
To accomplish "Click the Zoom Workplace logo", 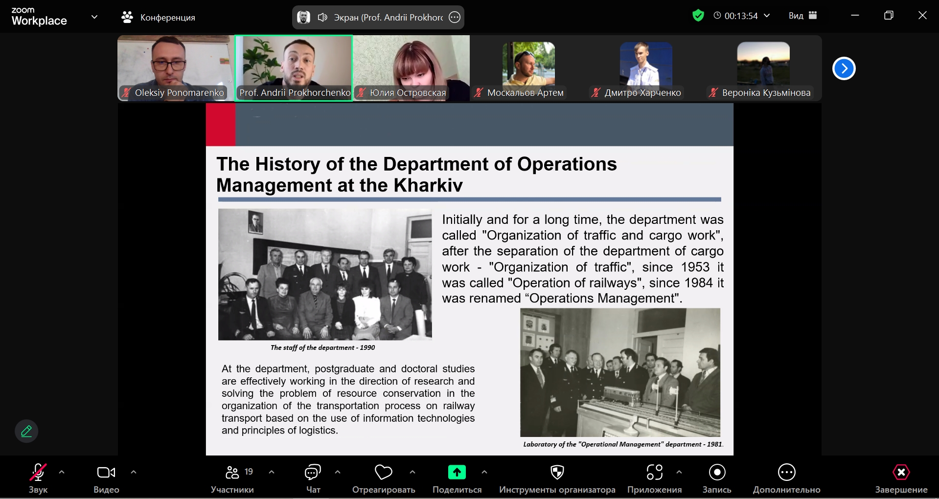I will (x=39, y=17).
